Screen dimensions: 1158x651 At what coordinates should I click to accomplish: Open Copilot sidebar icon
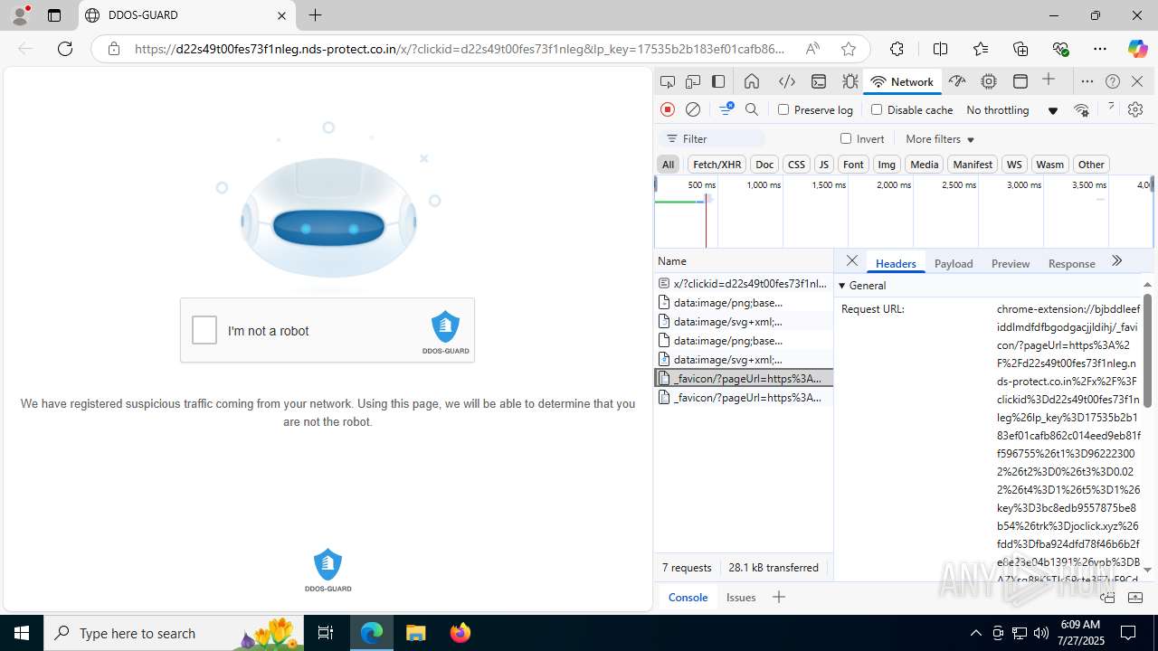(x=1137, y=49)
